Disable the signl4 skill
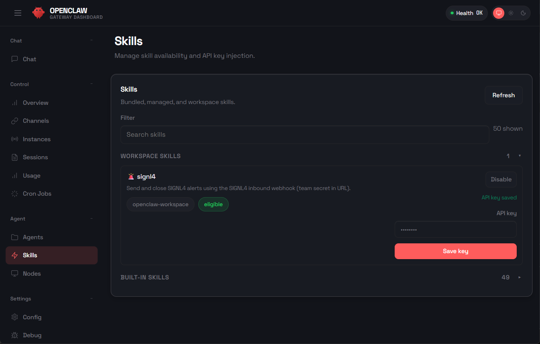 point(501,180)
